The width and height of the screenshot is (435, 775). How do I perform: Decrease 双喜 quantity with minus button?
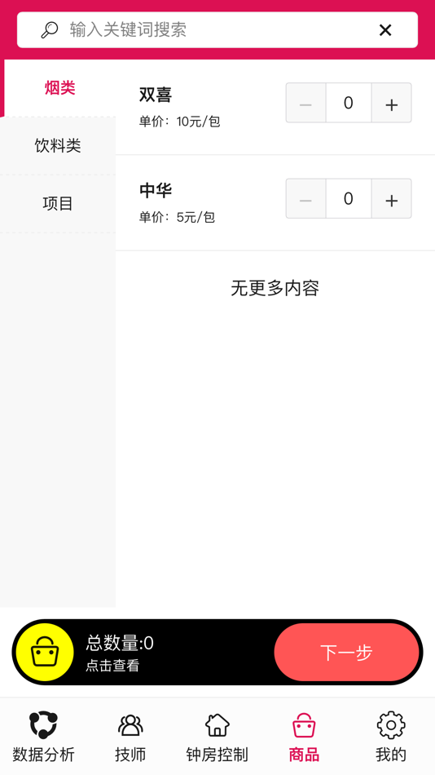tap(305, 103)
